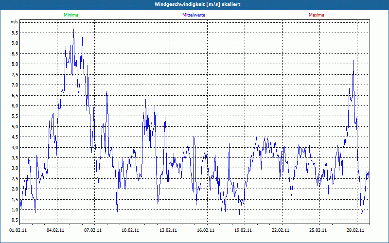This screenshot has width=389, height=243.
Task: Click the 10.02.11 date label
Action: 130,230
